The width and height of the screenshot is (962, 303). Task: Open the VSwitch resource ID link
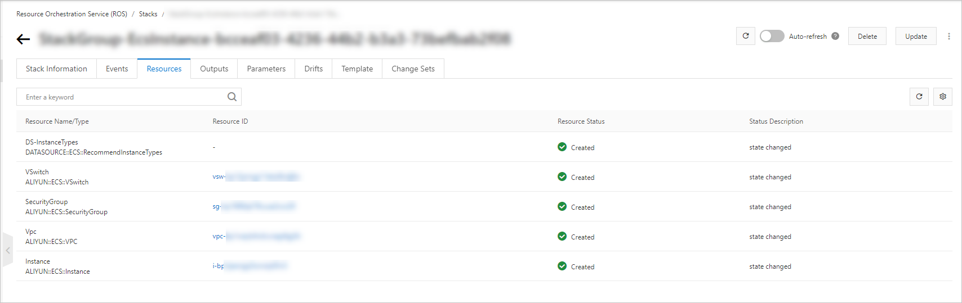pos(256,177)
